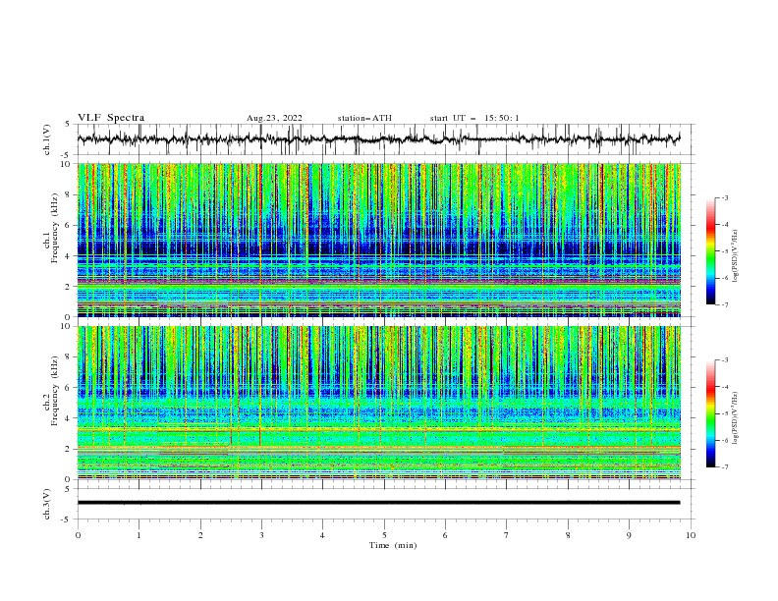
Task: Click time axis tick label '6'
Action: click(x=445, y=535)
